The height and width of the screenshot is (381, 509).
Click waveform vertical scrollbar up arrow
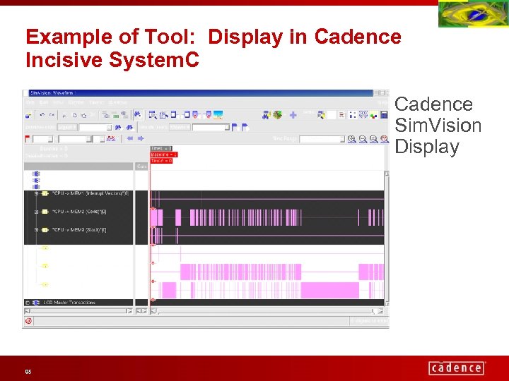387,174
